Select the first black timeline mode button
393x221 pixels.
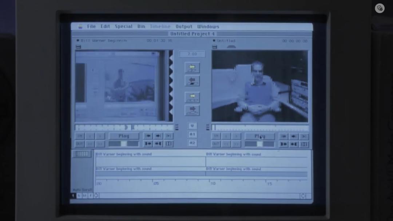point(73,196)
